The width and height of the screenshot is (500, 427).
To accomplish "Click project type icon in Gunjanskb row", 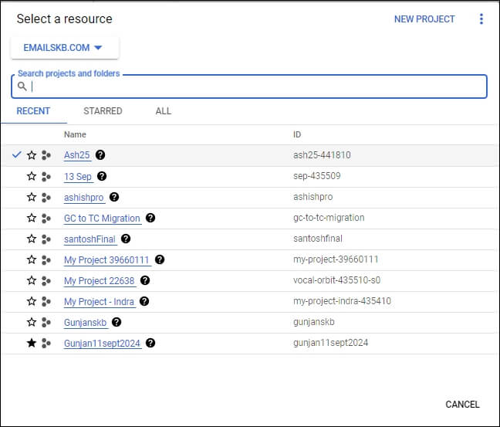I will click(x=46, y=323).
